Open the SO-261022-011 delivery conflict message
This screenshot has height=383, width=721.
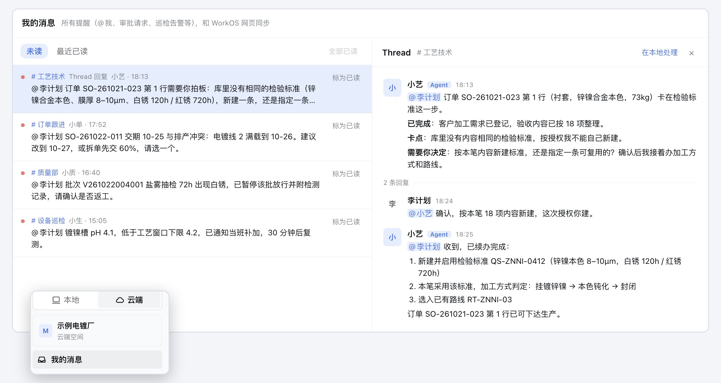click(192, 137)
